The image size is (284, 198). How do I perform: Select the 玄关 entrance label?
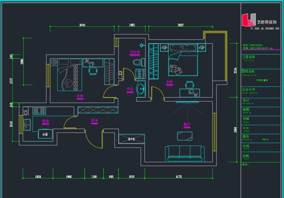(94, 120)
